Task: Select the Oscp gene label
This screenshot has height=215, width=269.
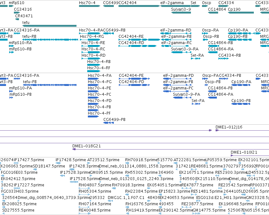Action: [x=206, y=3]
